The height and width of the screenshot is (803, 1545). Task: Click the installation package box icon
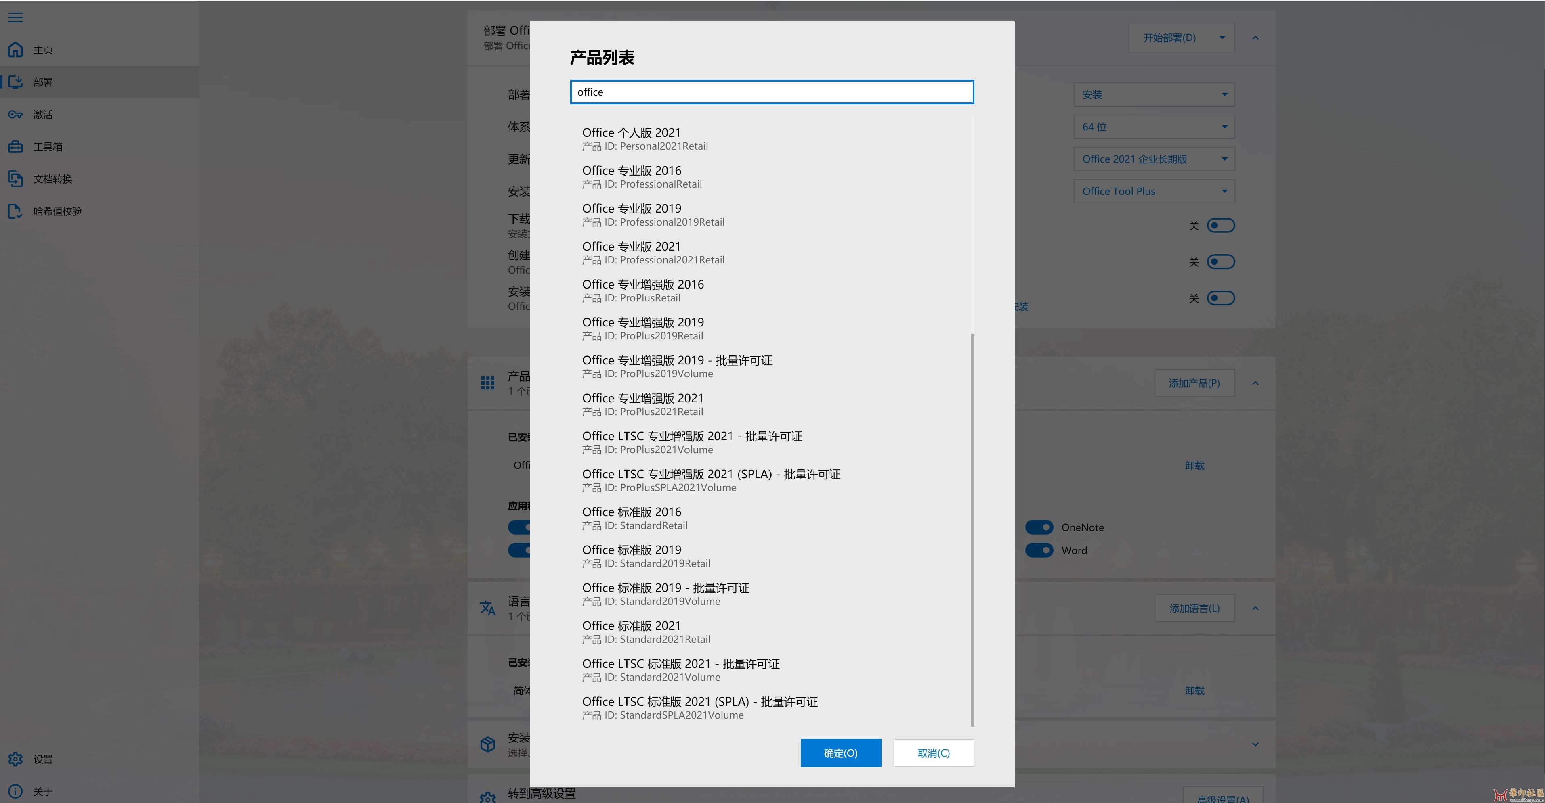tap(488, 744)
